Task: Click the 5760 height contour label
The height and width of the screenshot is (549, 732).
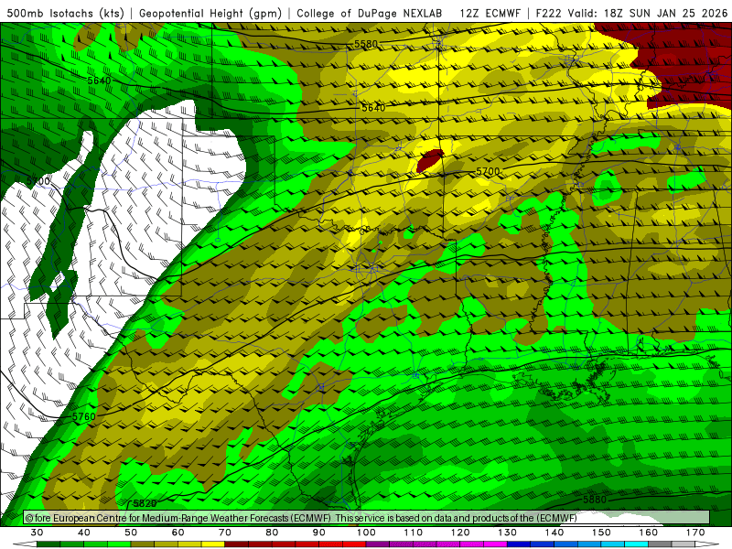Action: [84, 416]
